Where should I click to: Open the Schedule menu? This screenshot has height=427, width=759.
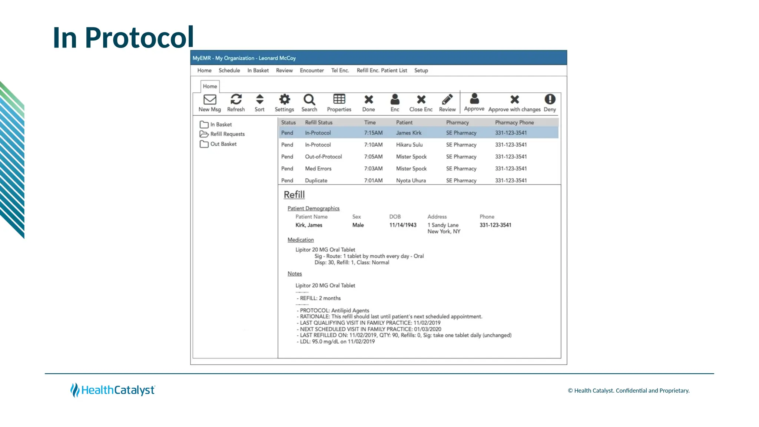click(x=229, y=70)
